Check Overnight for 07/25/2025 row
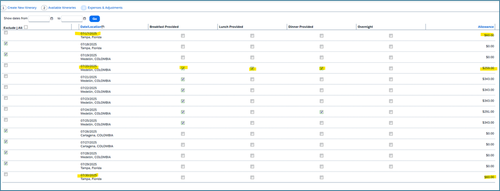The width and height of the screenshot is (500, 191). [391, 123]
